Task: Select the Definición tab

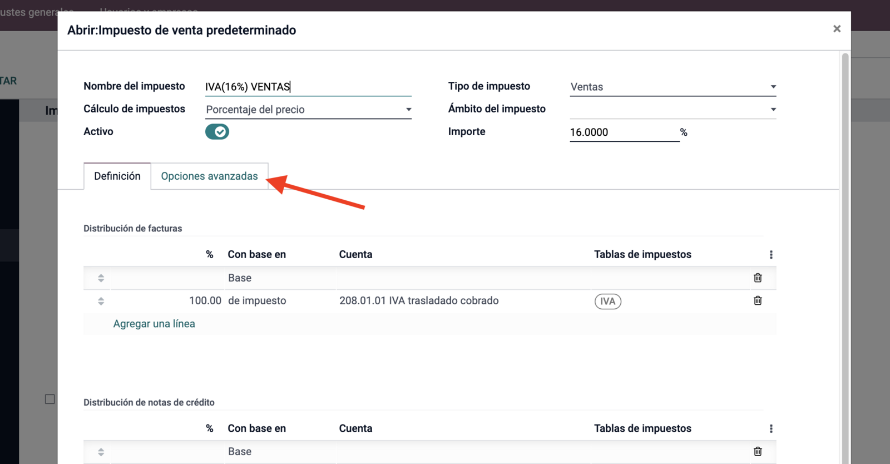Action: pyautogui.click(x=117, y=176)
